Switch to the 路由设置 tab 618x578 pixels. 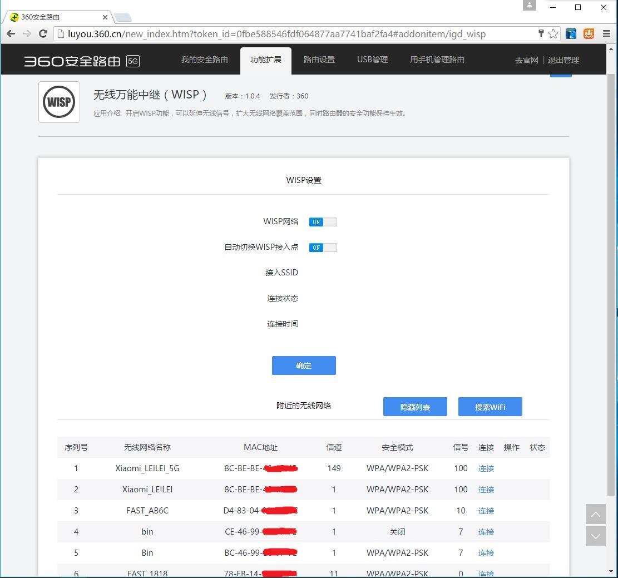319,60
